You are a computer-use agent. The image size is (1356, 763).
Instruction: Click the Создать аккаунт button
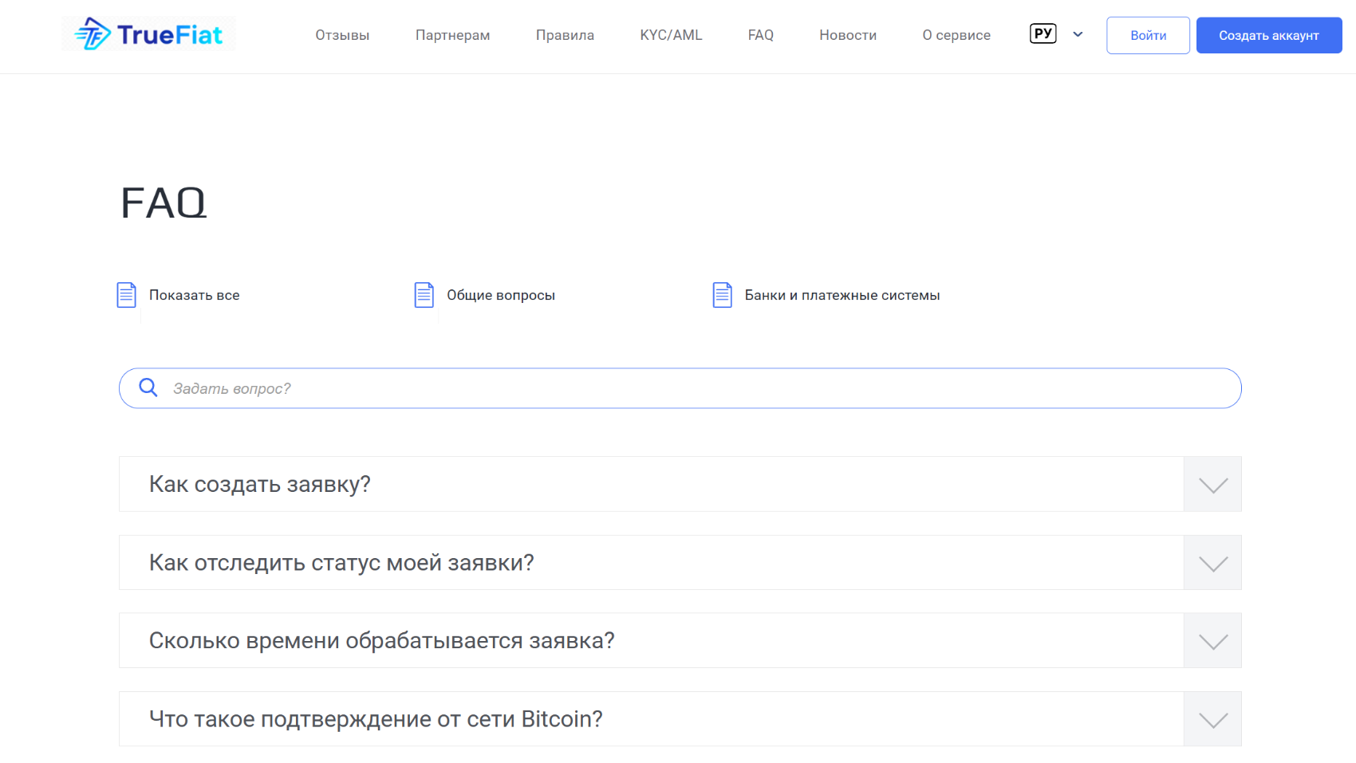pyautogui.click(x=1269, y=35)
